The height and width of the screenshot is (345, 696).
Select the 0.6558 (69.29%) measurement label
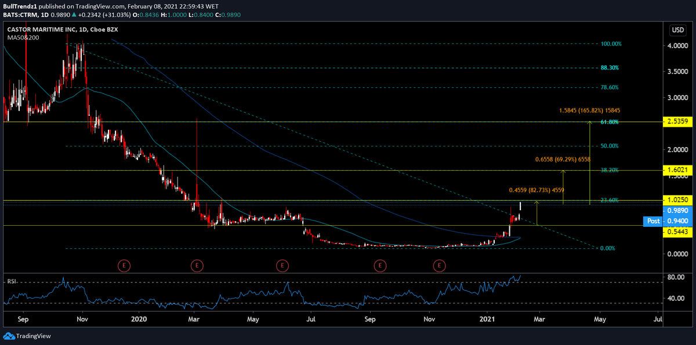point(562,159)
